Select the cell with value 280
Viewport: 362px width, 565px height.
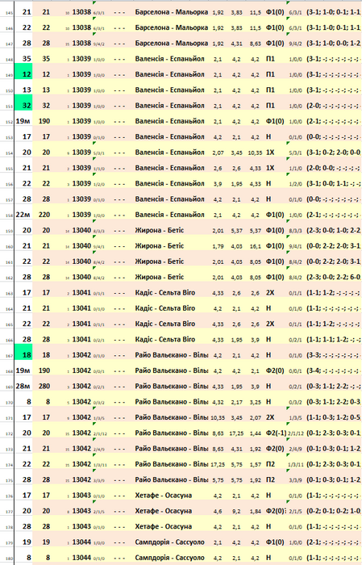[44, 387]
